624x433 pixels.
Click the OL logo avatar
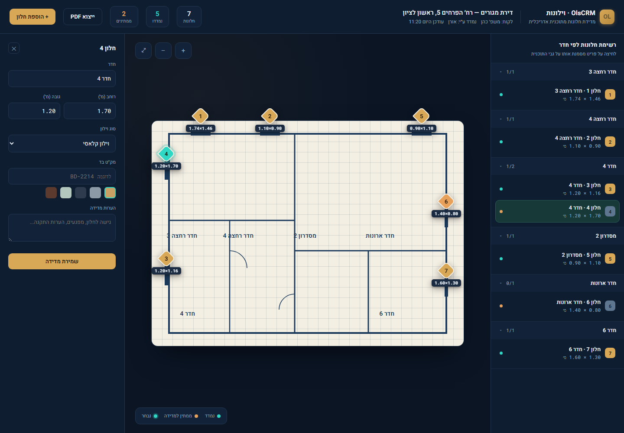tap(607, 17)
